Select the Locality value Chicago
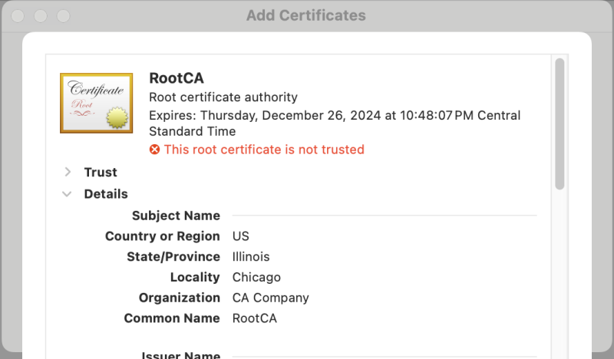Viewport: 614px width, 359px height. pos(256,277)
